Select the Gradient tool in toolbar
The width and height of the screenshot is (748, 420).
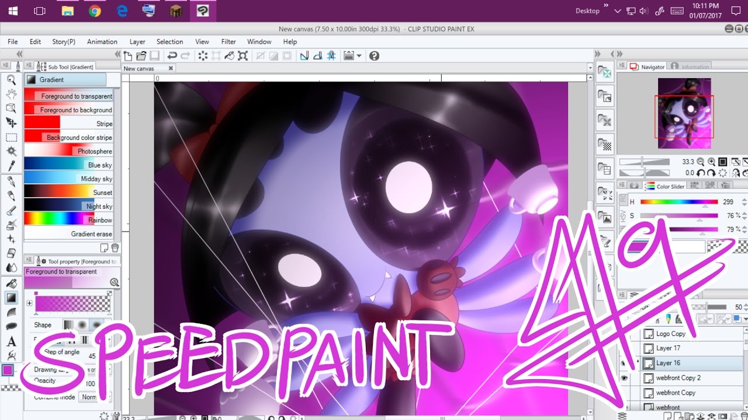[x=11, y=298]
